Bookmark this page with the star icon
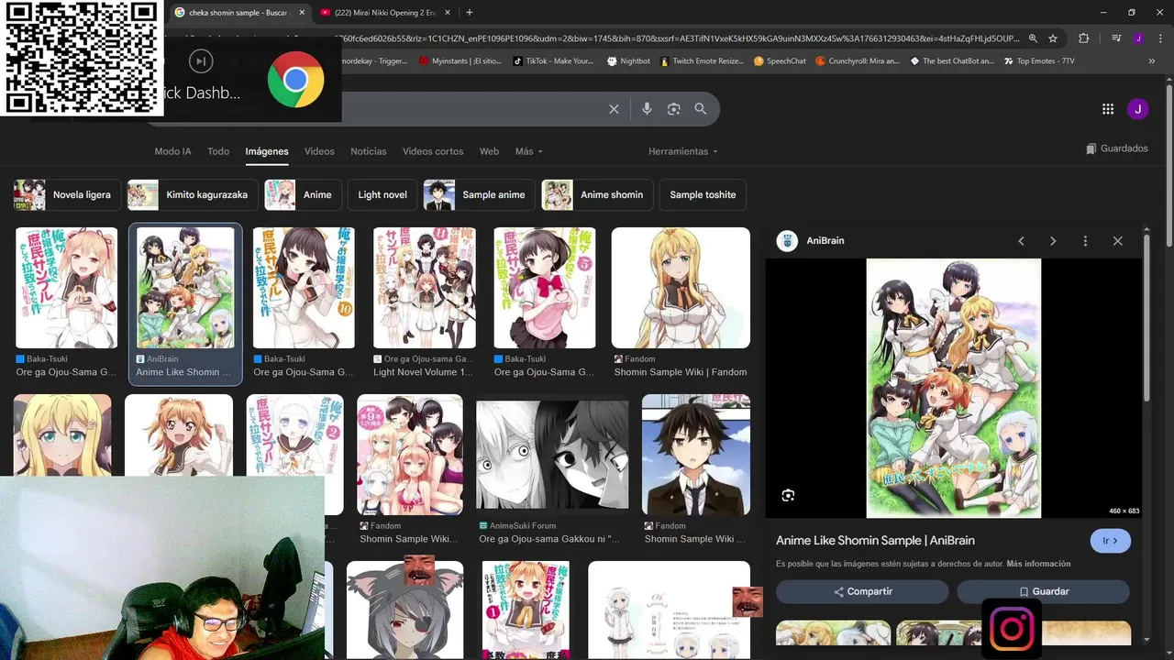The width and height of the screenshot is (1174, 660). pos(1053,38)
